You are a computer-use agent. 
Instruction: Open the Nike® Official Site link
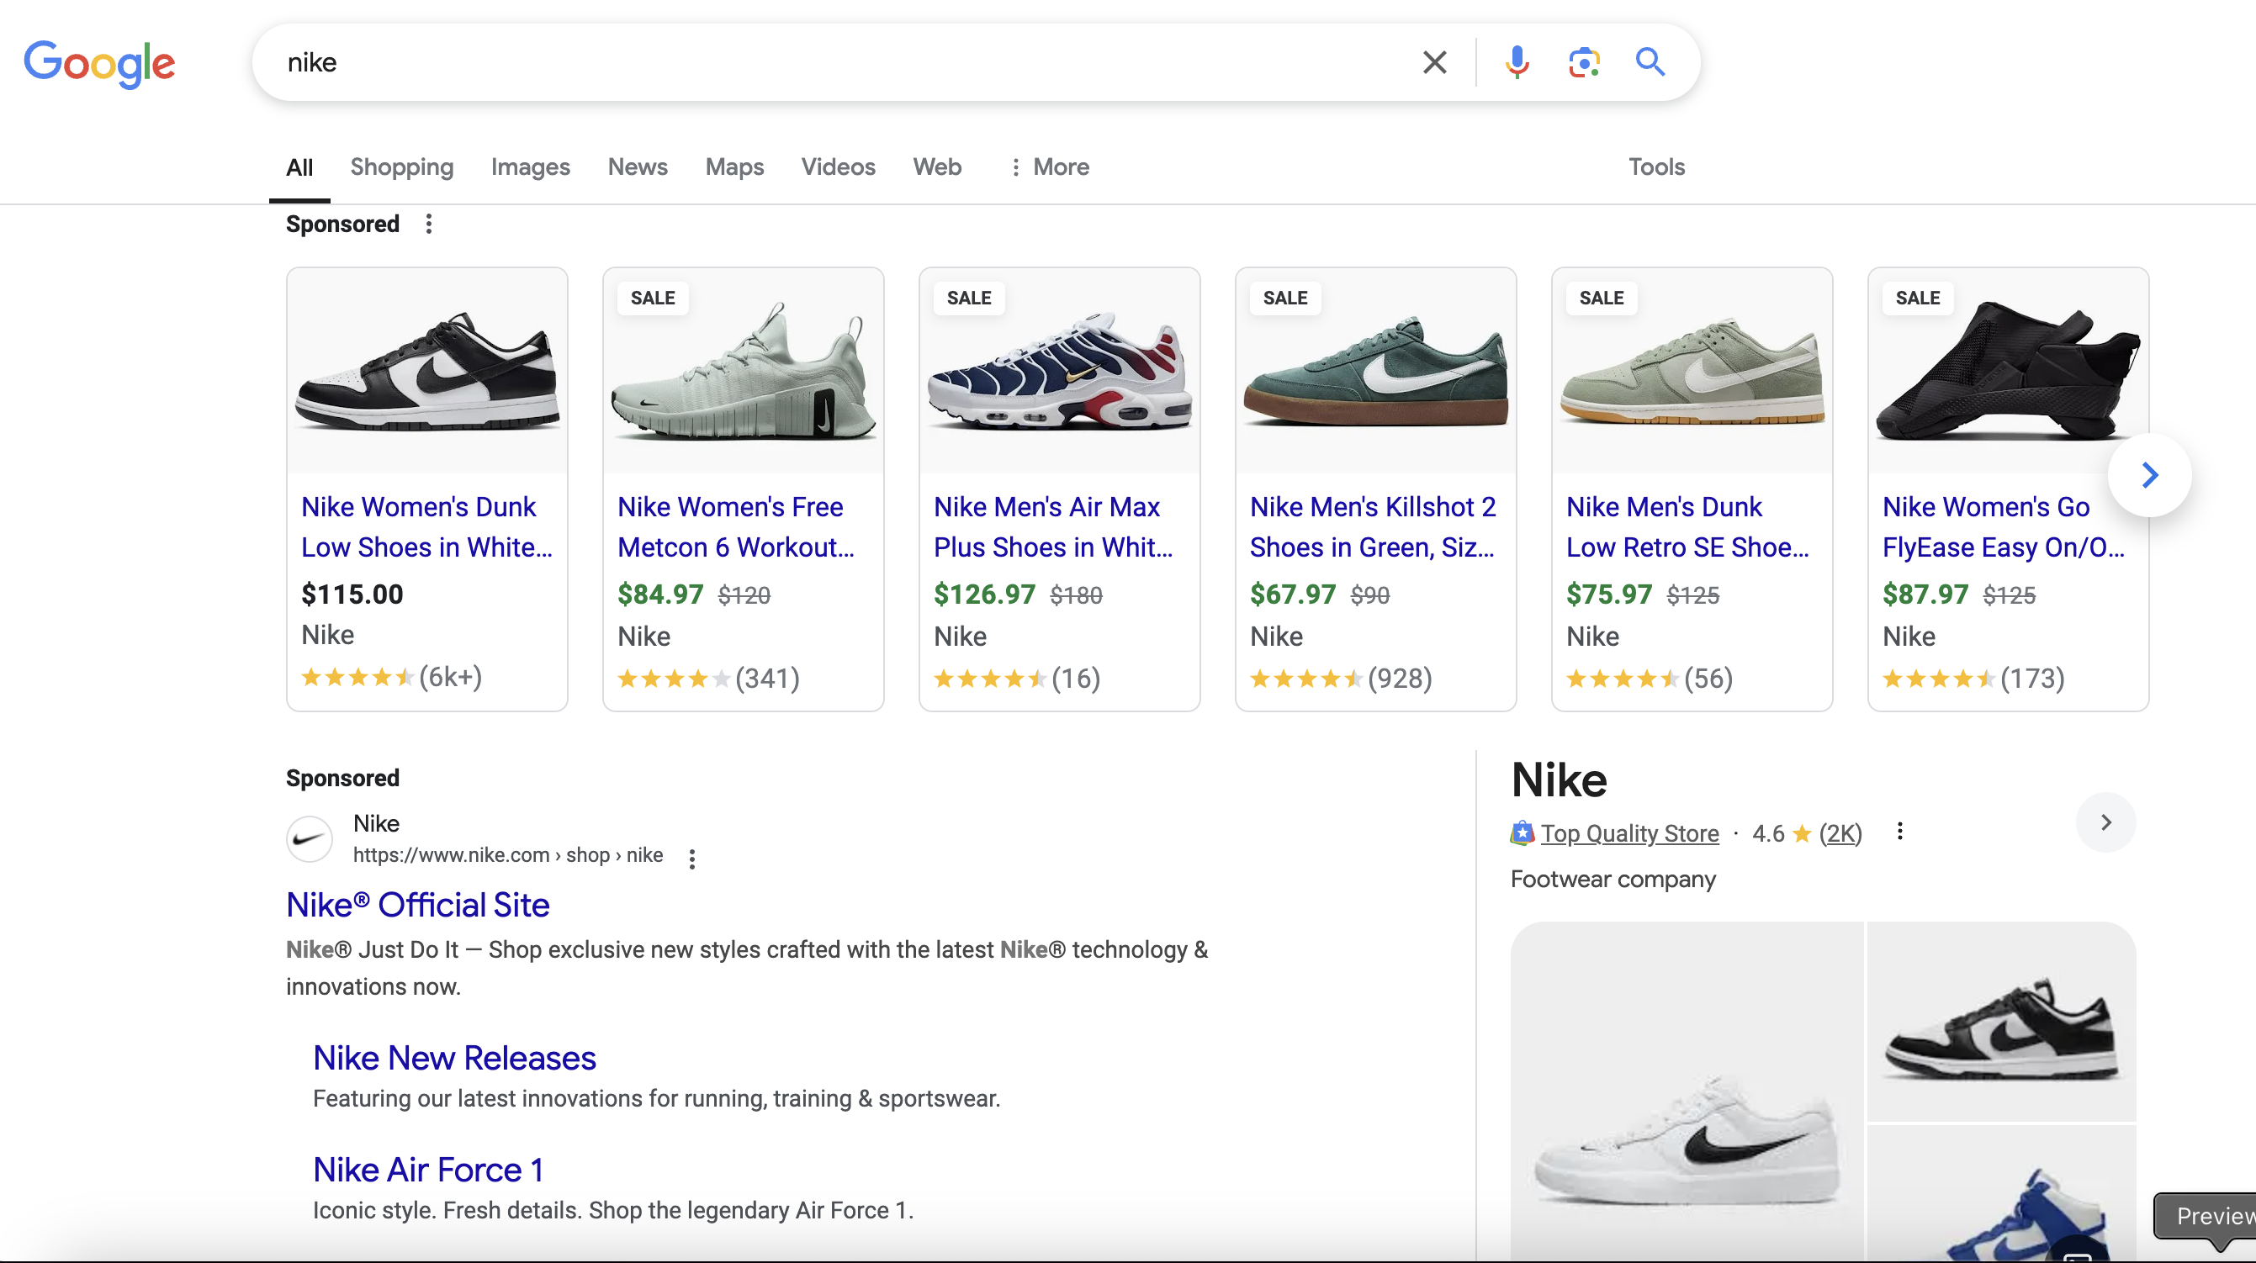418,905
